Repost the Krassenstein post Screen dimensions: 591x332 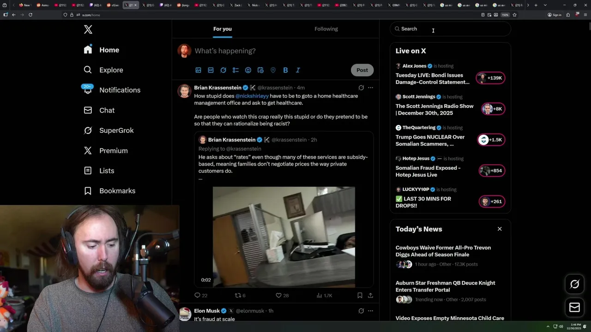[240, 296]
